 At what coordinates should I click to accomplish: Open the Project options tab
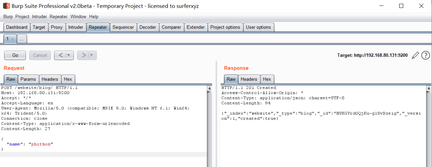[x=225, y=27]
